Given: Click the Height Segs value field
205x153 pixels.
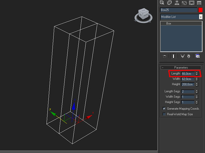Looking at the screenshot, I should click(188, 102).
